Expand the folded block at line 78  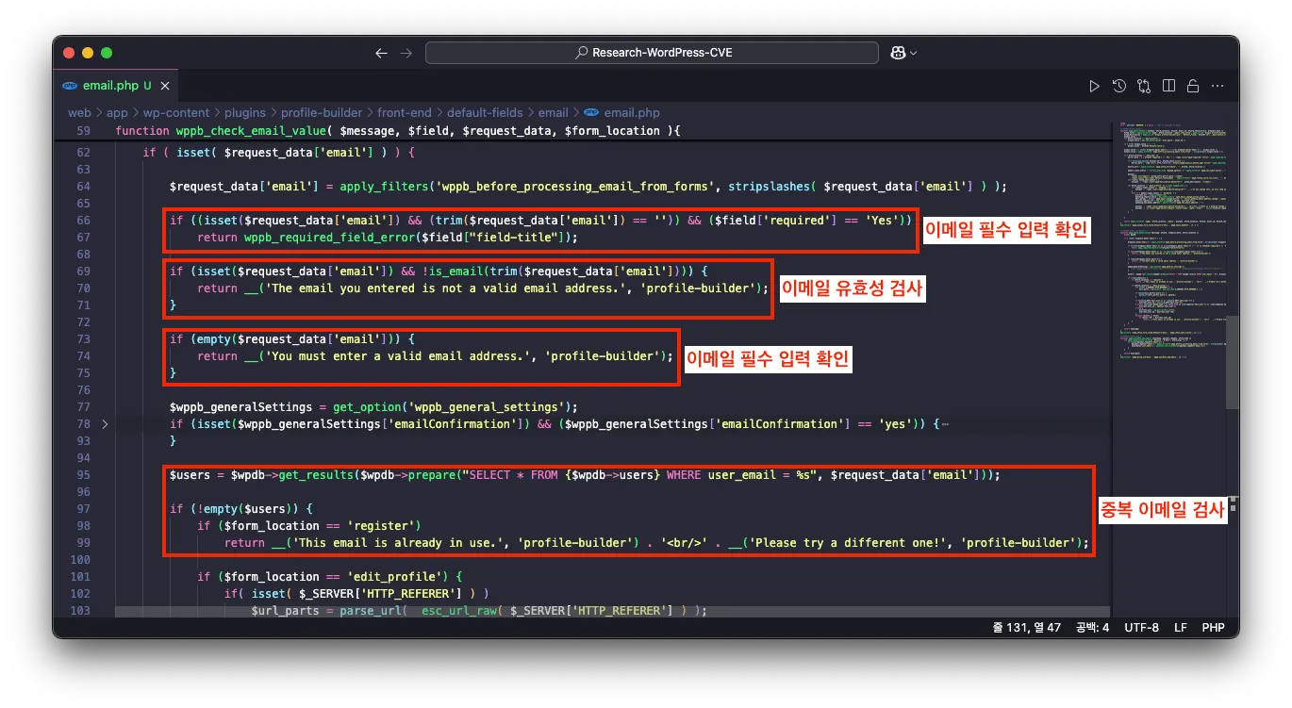click(105, 424)
